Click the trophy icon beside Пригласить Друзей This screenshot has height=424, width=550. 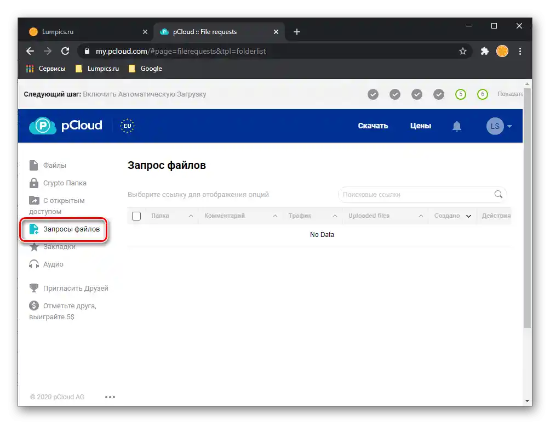pos(34,288)
